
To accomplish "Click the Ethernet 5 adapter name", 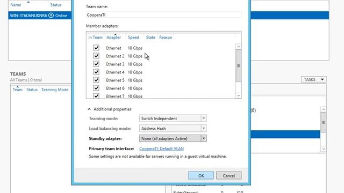I will pyautogui.click(x=115, y=80).
